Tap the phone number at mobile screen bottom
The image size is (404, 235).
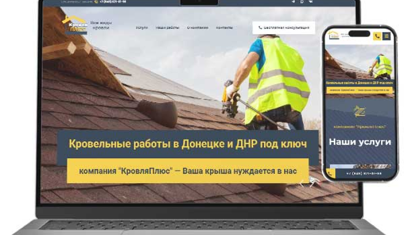(x=364, y=173)
